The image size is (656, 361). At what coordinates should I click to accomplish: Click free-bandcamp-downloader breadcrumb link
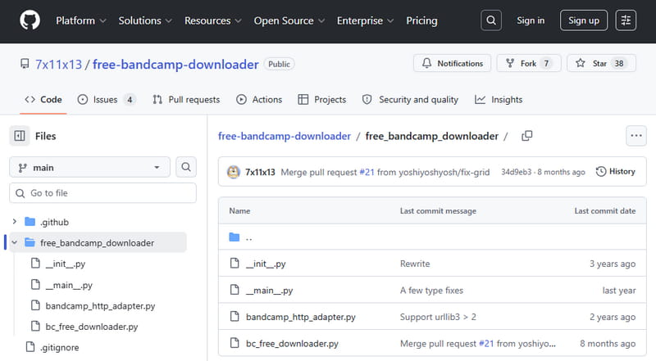pyautogui.click(x=285, y=136)
